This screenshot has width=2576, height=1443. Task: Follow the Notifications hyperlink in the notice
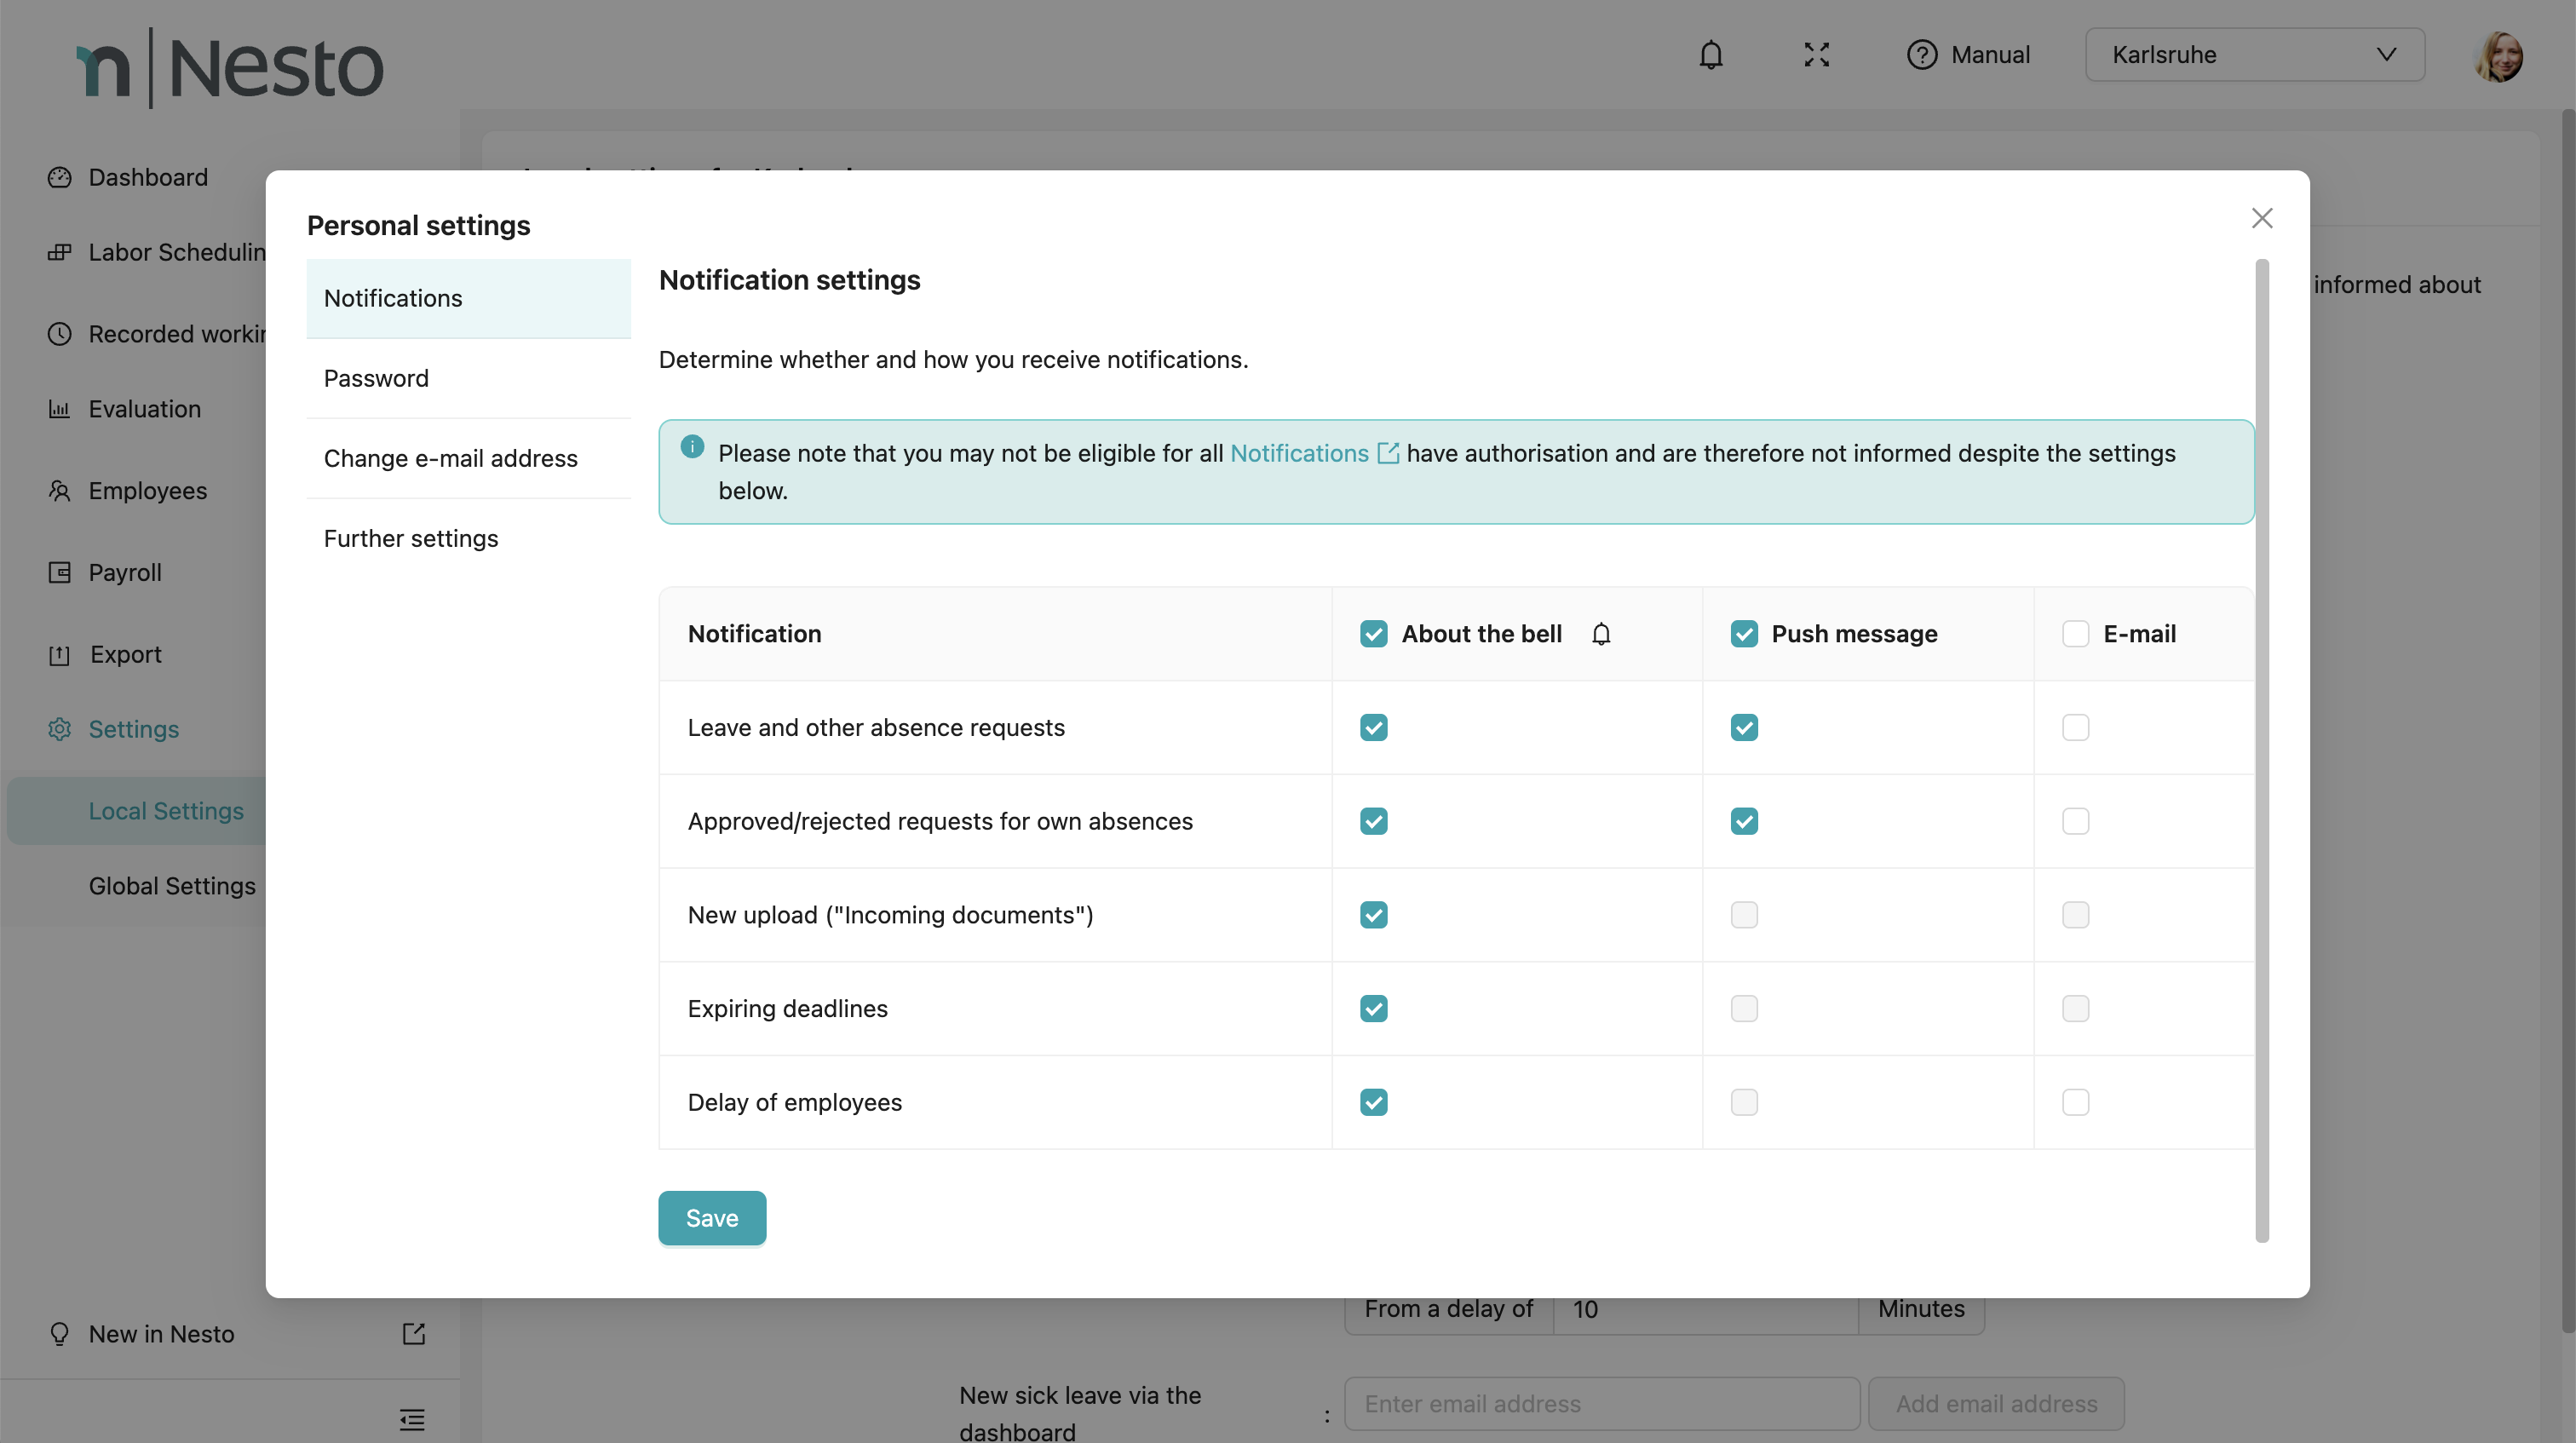pyautogui.click(x=1299, y=453)
